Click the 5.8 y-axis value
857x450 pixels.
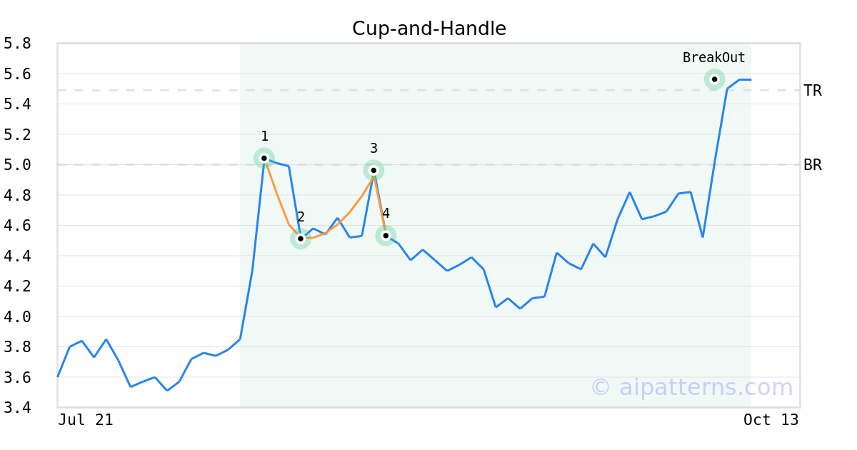(17, 44)
